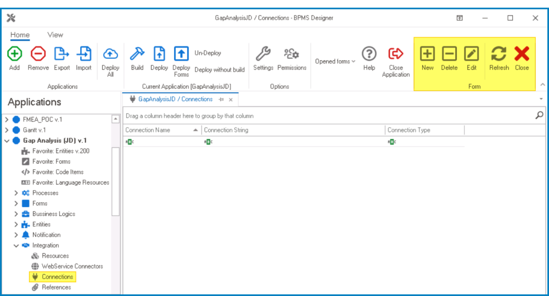
Task: Select Resources under Integration
Action: click(x=55, y=256)
